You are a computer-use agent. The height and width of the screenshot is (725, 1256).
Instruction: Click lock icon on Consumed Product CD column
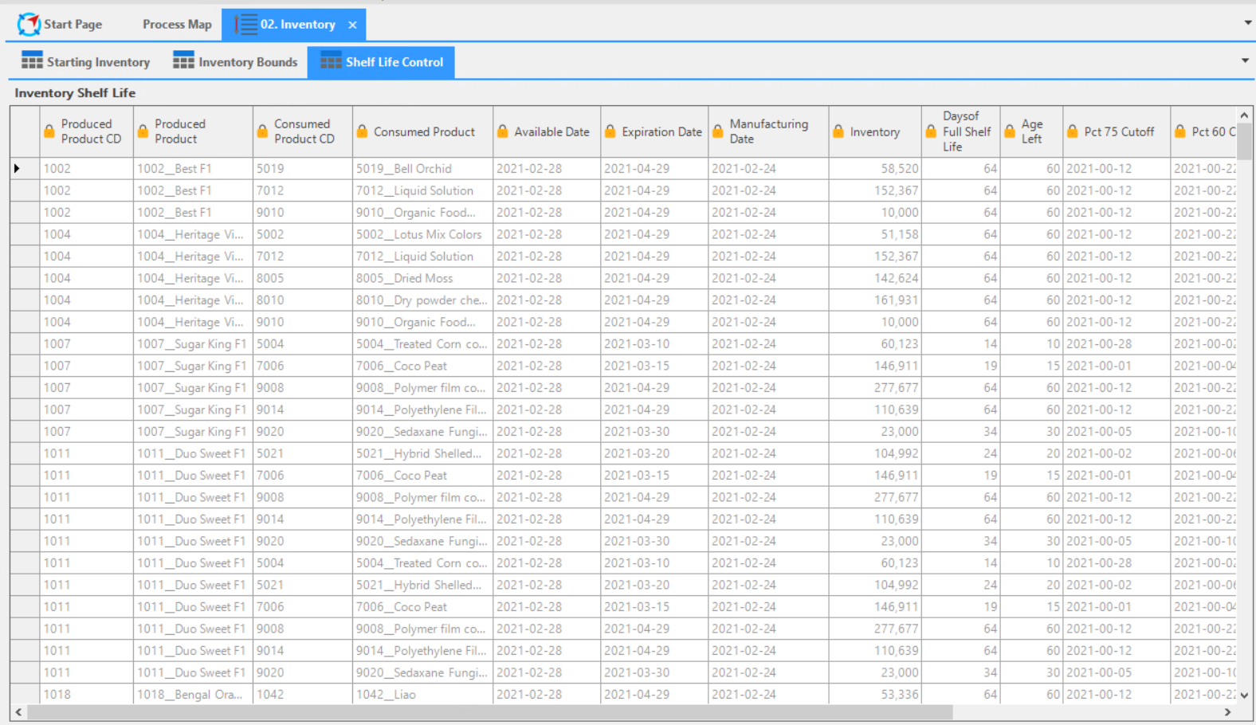pos(262,131)
